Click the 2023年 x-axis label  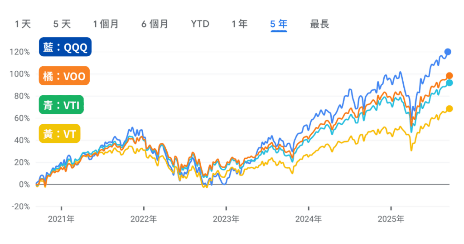[x=226, y=220]
